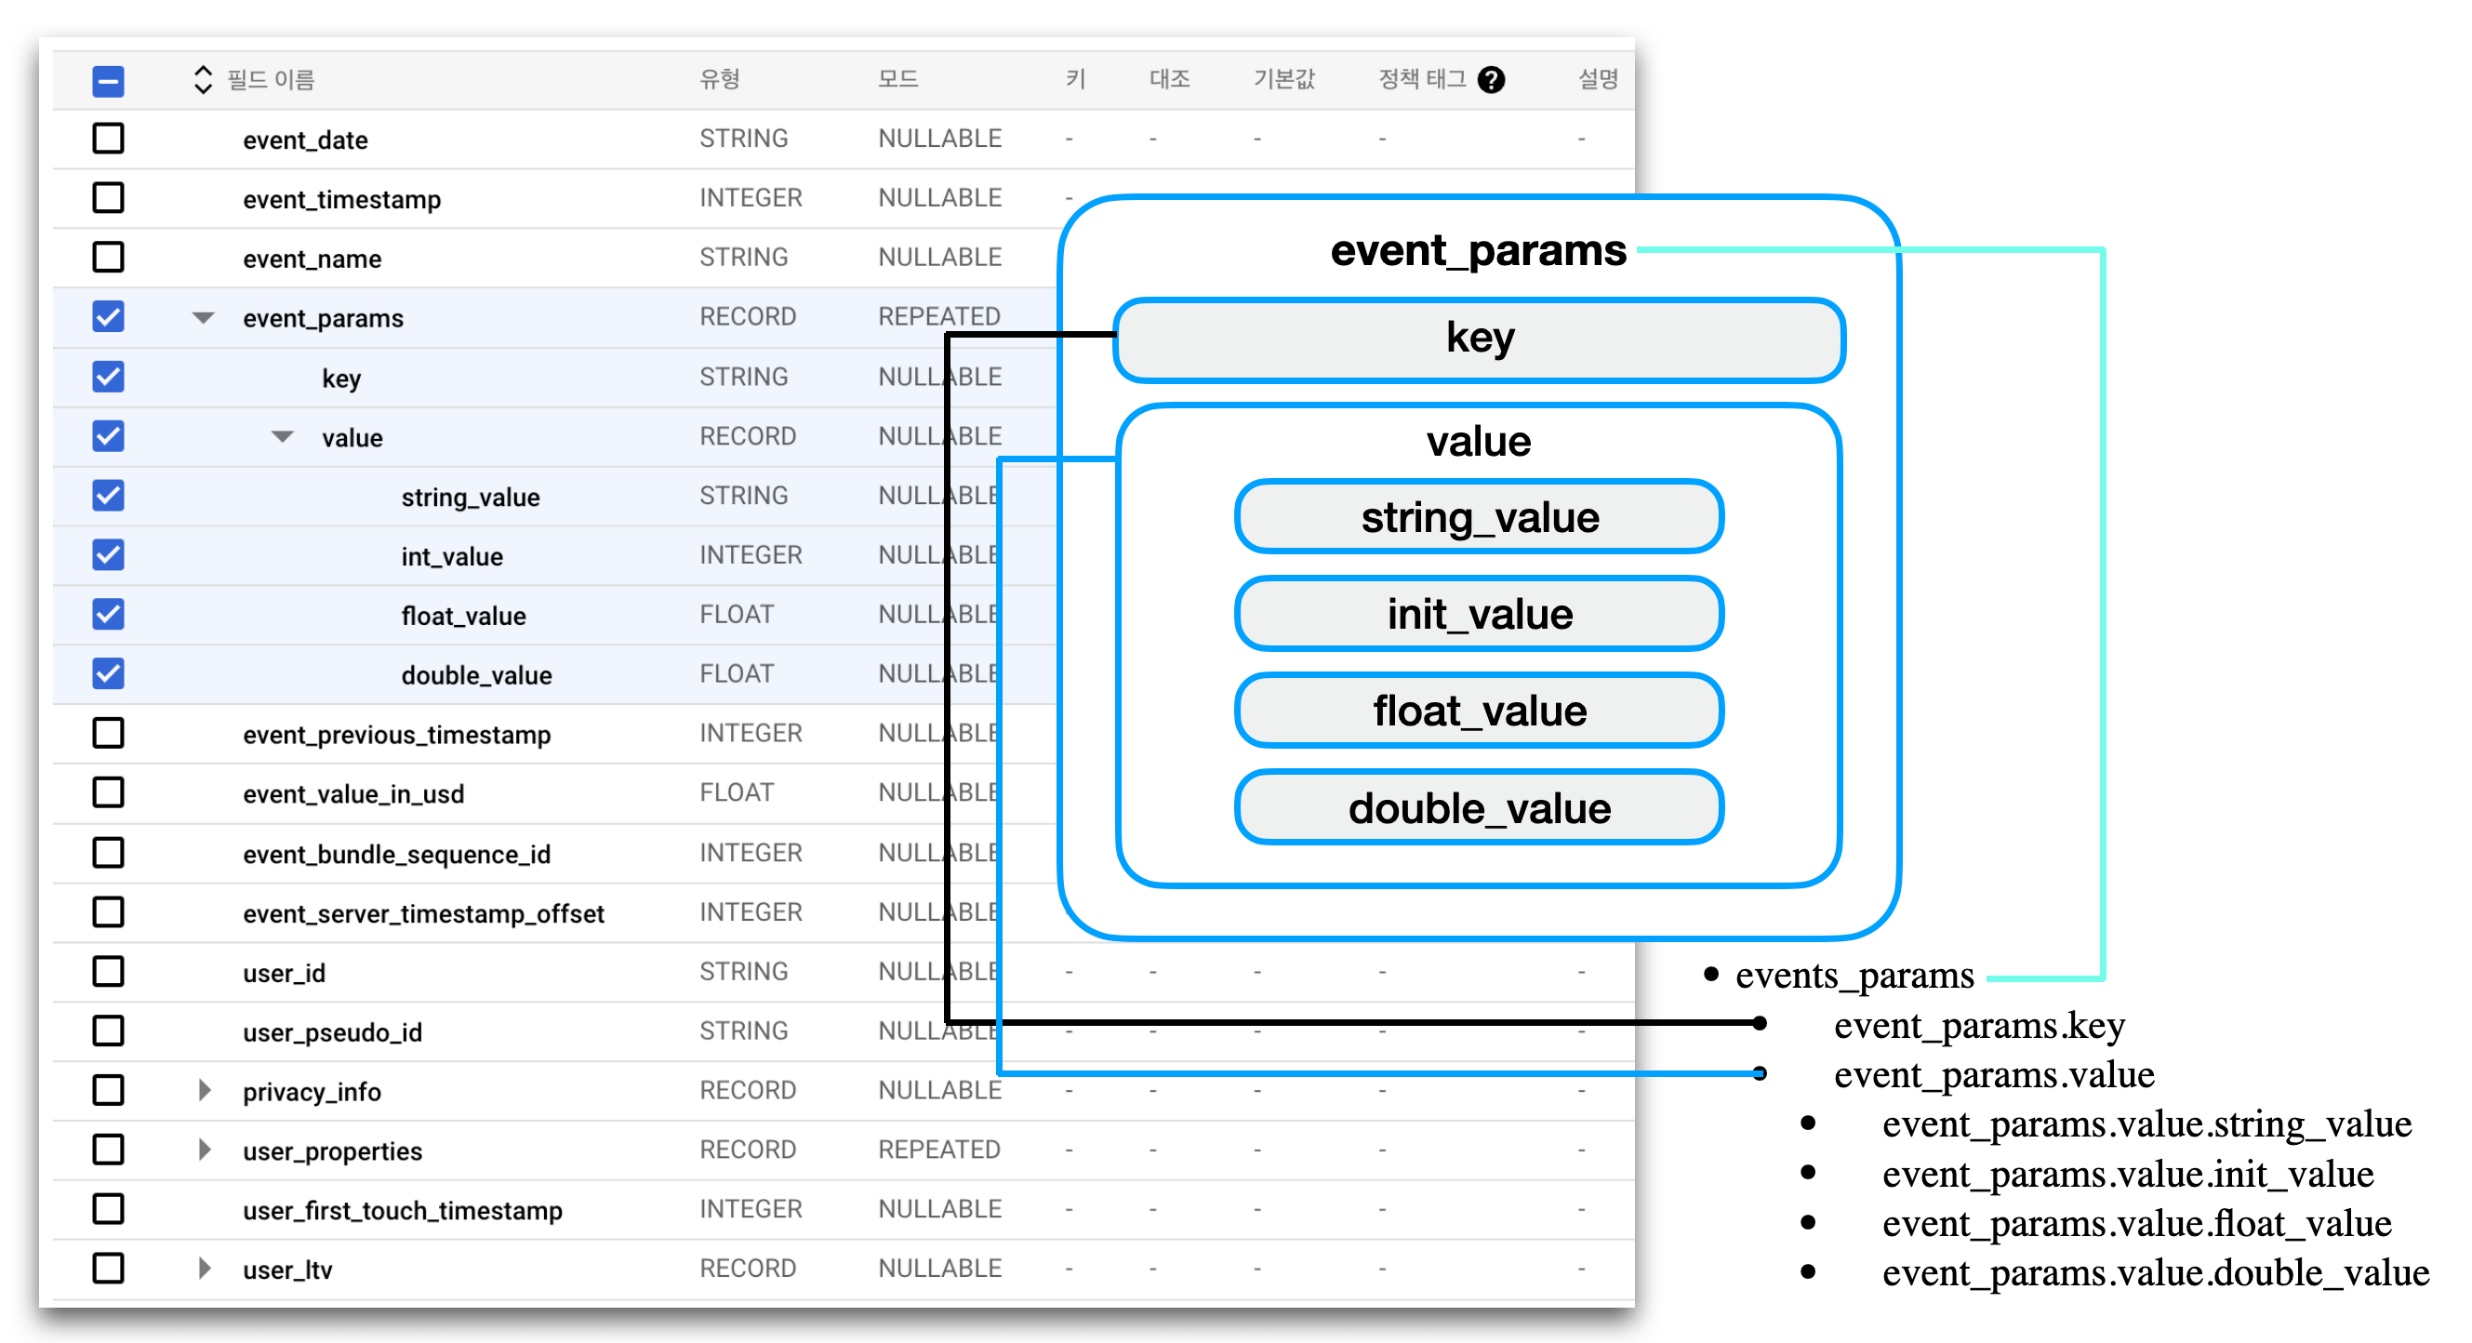Click the policy tag help question-mark icon
Image resolution: width=2472 pixels, height=1343 pixels.
tap(1490, 80)
